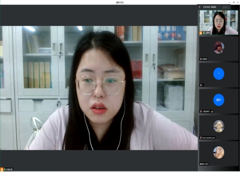Screen dimensions: 240x172
Task: Select the blue 用户 avatar participant tile
Action: pos(219,101)
